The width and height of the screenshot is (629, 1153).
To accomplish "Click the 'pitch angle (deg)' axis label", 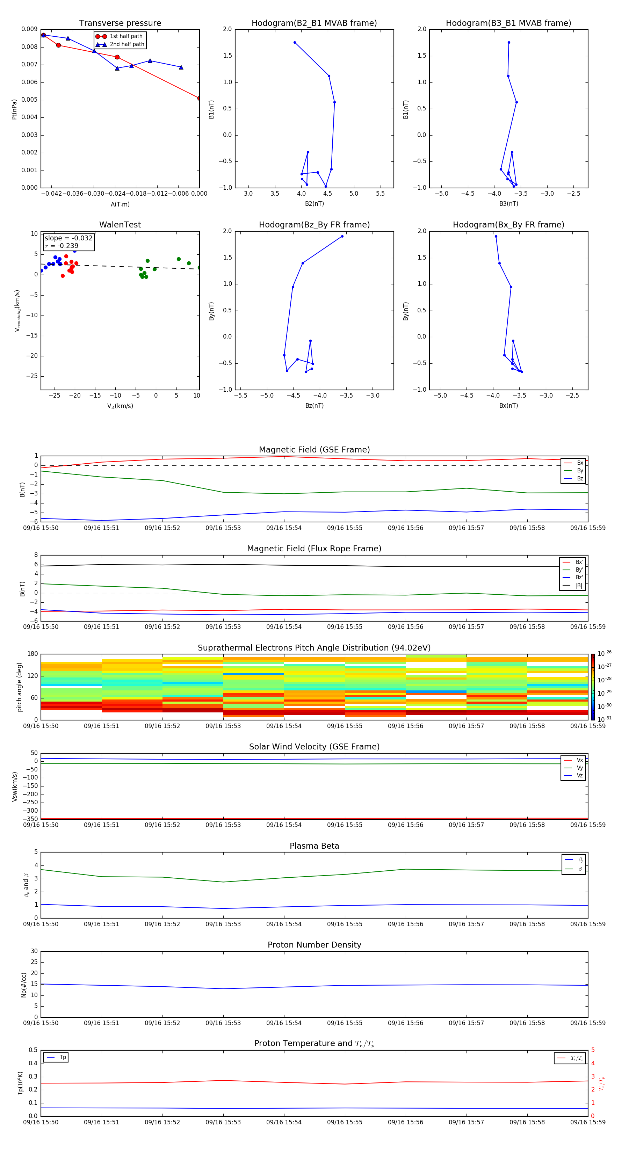I will click(x=19, y=687).
